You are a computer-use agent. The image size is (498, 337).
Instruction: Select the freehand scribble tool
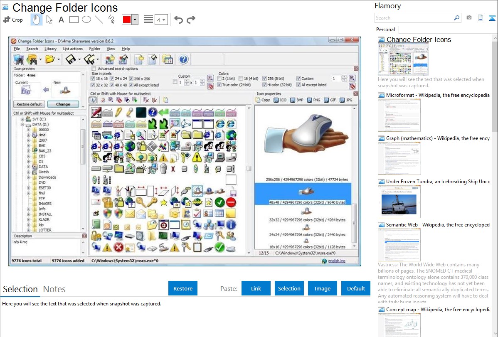click(111, 20)
